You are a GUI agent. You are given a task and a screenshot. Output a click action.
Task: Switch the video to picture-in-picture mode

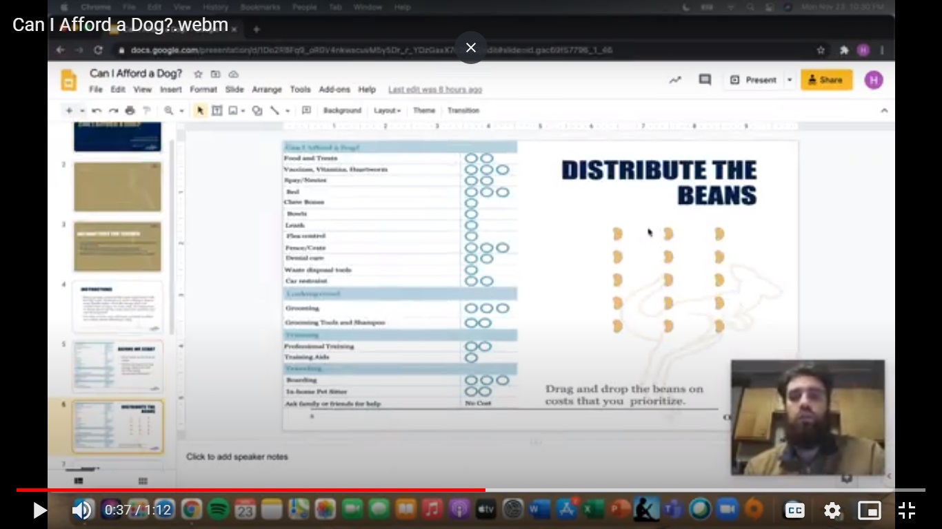[x=869, y=510]
